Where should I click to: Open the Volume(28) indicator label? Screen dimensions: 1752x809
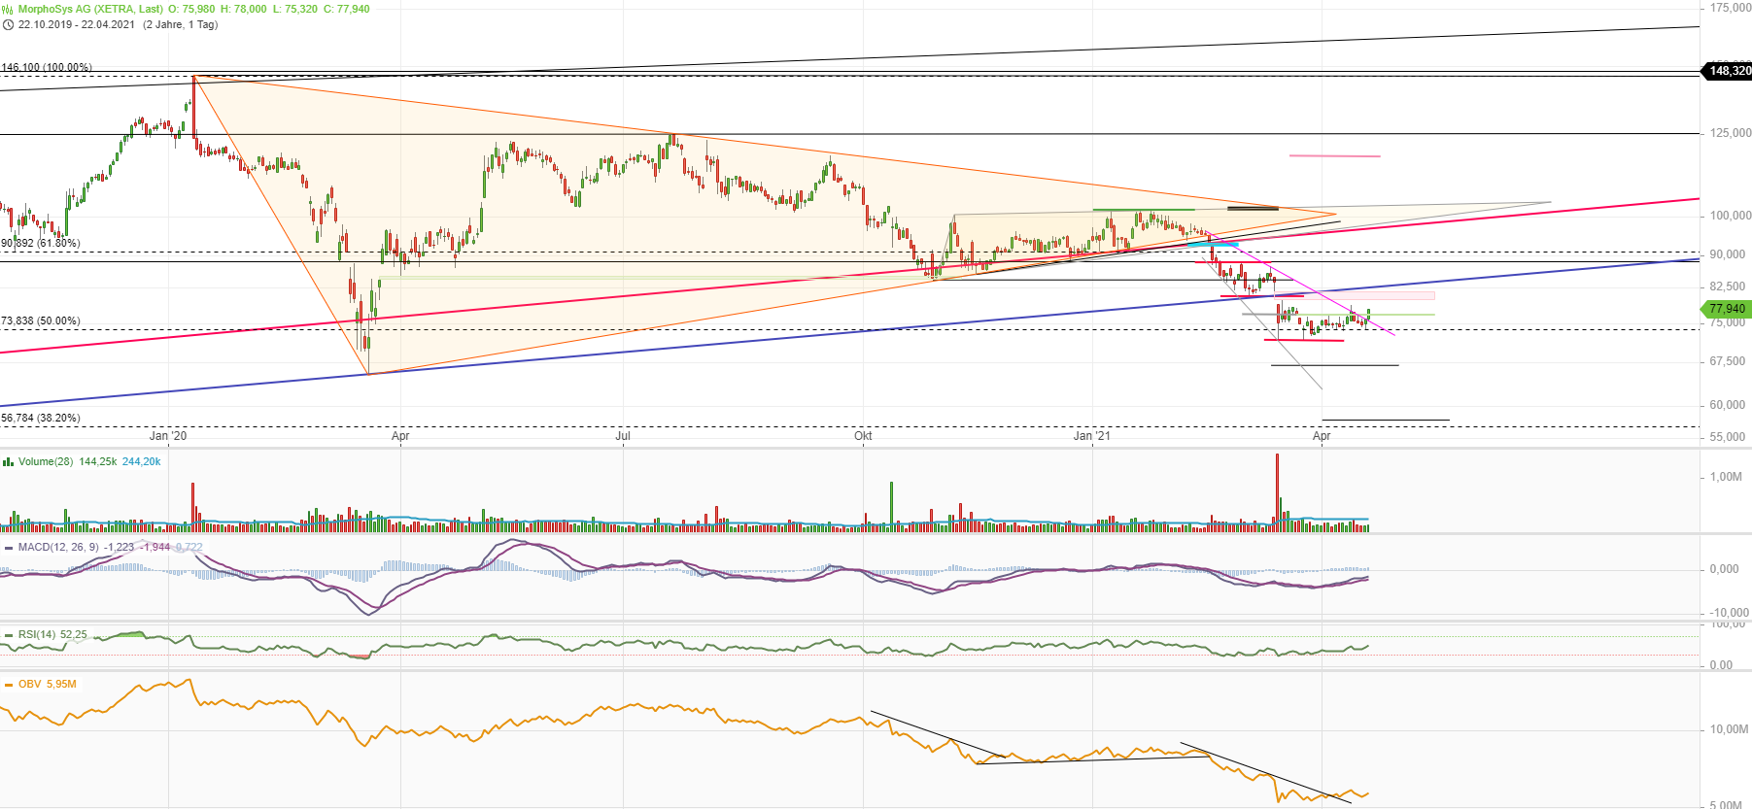point(46,461)
